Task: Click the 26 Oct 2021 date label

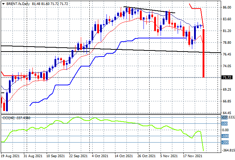Action: tap(147, 156)
